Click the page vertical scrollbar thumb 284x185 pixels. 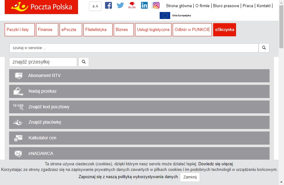pyautogui.click(x=281, y=26)
